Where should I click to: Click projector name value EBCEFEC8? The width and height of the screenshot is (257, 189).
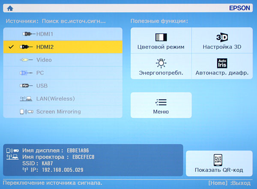[x=84, y=157]
